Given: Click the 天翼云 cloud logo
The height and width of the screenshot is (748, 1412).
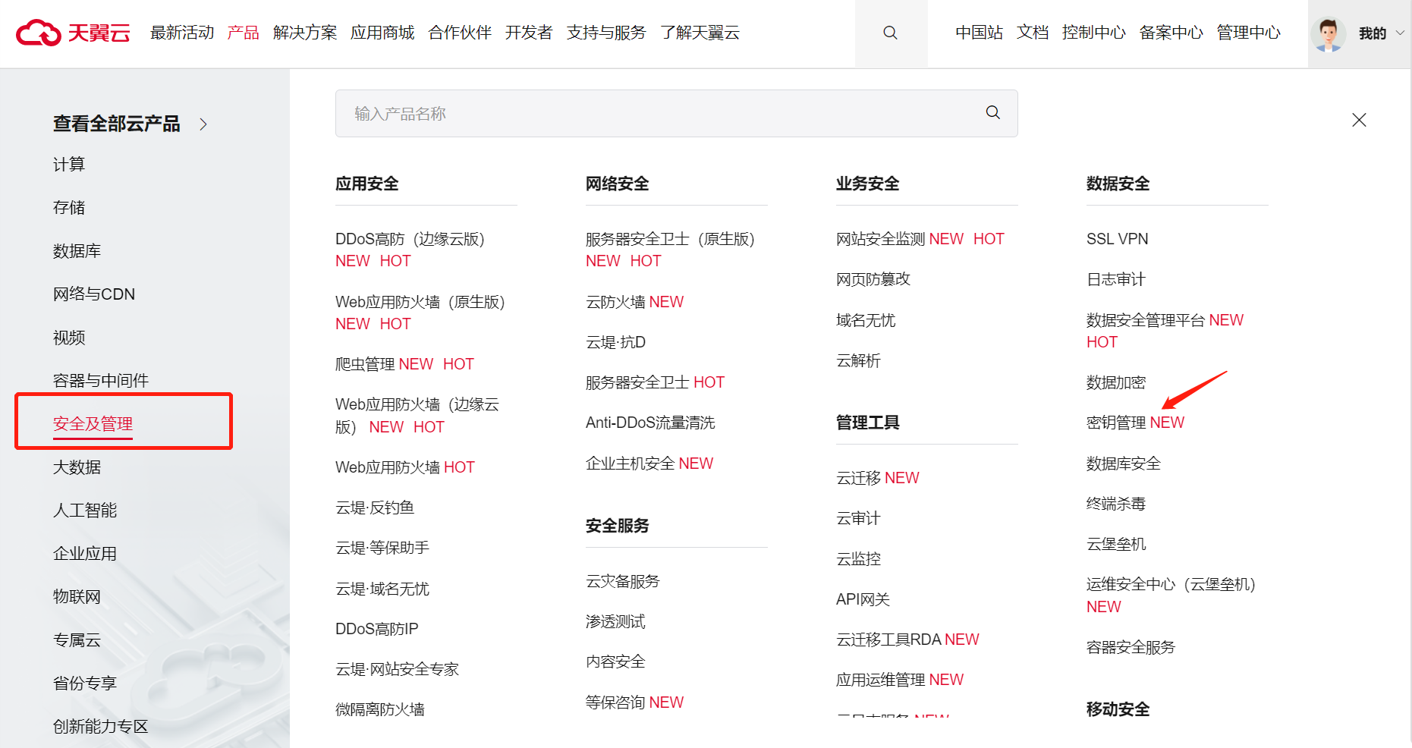Looking at the screenshot, I should (73, 33).
